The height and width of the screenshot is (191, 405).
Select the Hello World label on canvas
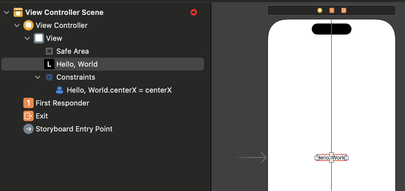331,158
